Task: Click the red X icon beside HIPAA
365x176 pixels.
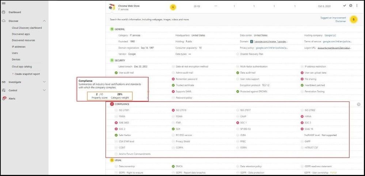Action: click(x=302, y=116)
